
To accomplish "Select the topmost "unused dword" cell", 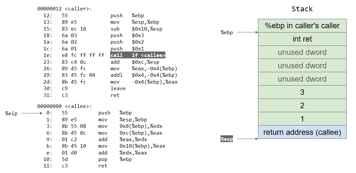I will [302, 52].
